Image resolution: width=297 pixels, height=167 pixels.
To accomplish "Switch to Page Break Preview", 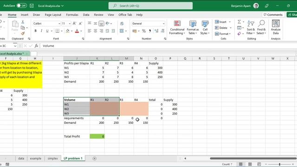I will [x=259, y=164].
